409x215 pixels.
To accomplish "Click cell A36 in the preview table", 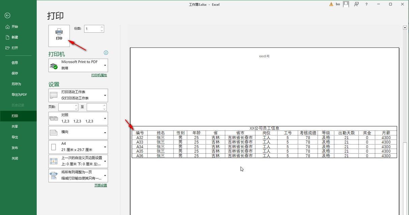I will pos(140,156).
